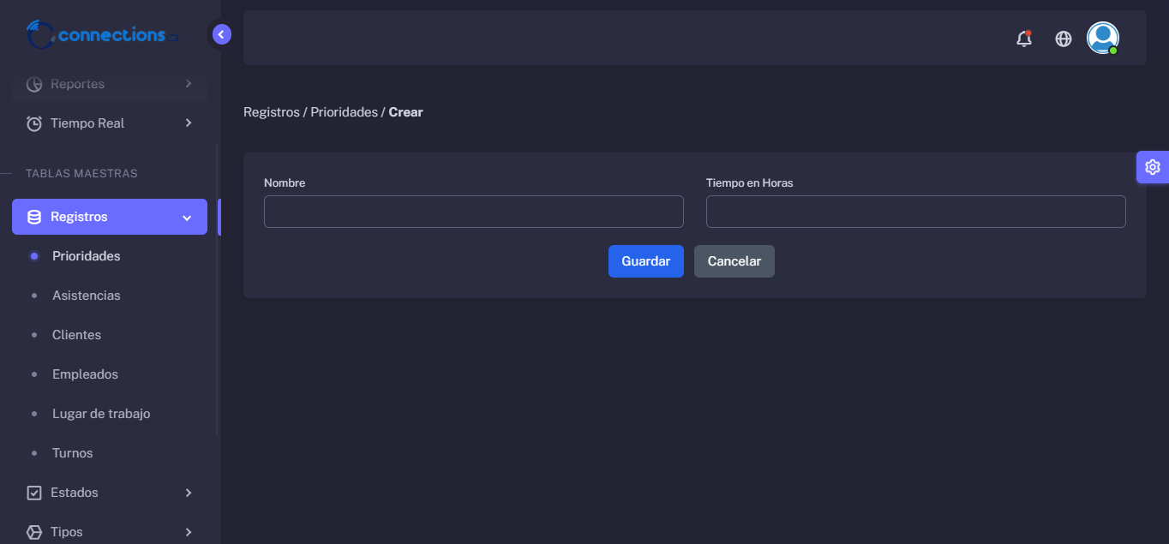Click the Connections logo
Screen dimensions: 1169x544
click(102, 35)
